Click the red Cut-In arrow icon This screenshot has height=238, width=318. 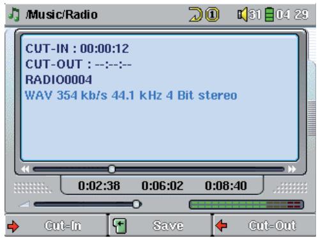click(13, 226)
